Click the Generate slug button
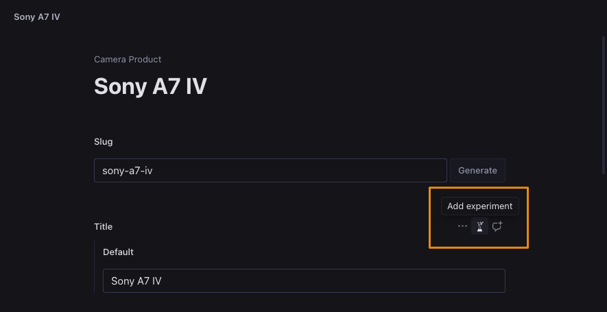607x312 pixels. pyautogui.click(x=477, y=170)
